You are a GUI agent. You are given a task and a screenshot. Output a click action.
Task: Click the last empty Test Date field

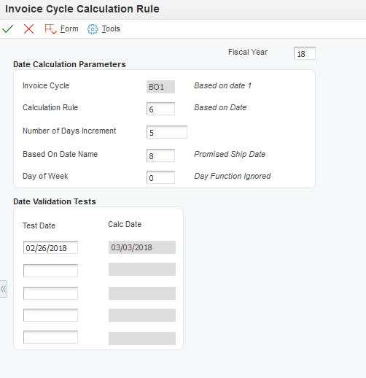click(x=50, y=337)
